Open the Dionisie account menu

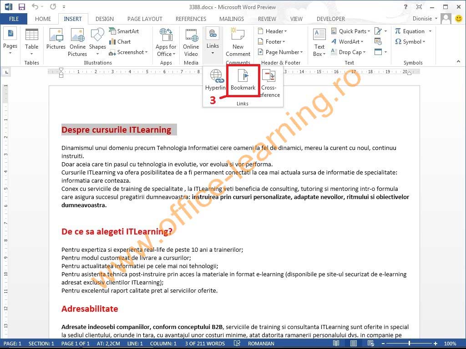[x=425, y=19]
